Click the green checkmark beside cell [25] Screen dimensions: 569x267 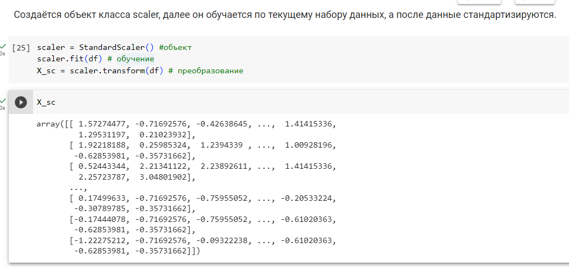(x=3, y=46)
